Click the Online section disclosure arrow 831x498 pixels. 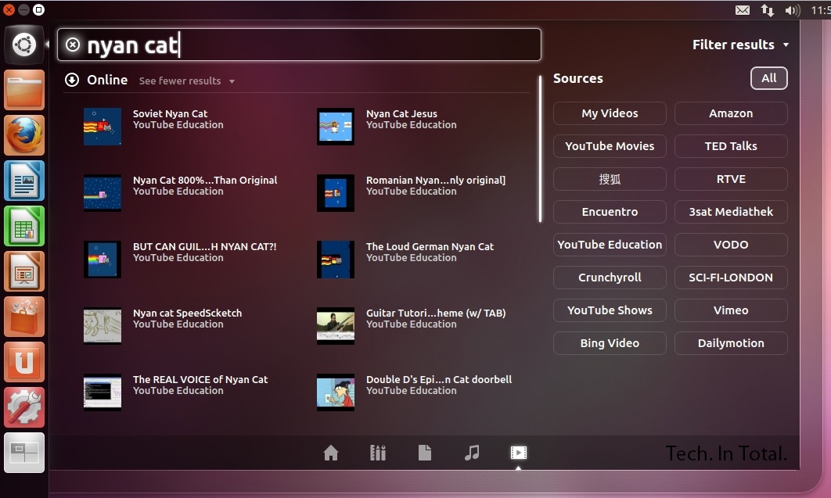pos(71,80)
